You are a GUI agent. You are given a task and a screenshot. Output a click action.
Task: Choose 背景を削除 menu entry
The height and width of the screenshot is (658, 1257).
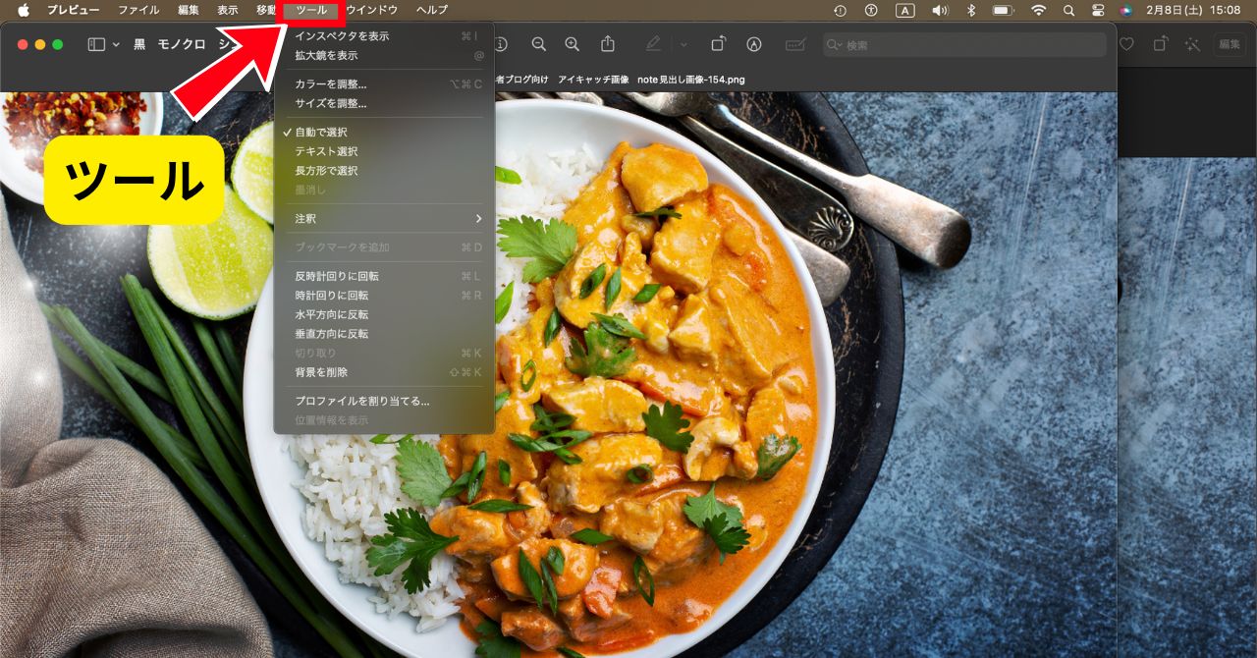pyautogui.click(x=384, y=372)
